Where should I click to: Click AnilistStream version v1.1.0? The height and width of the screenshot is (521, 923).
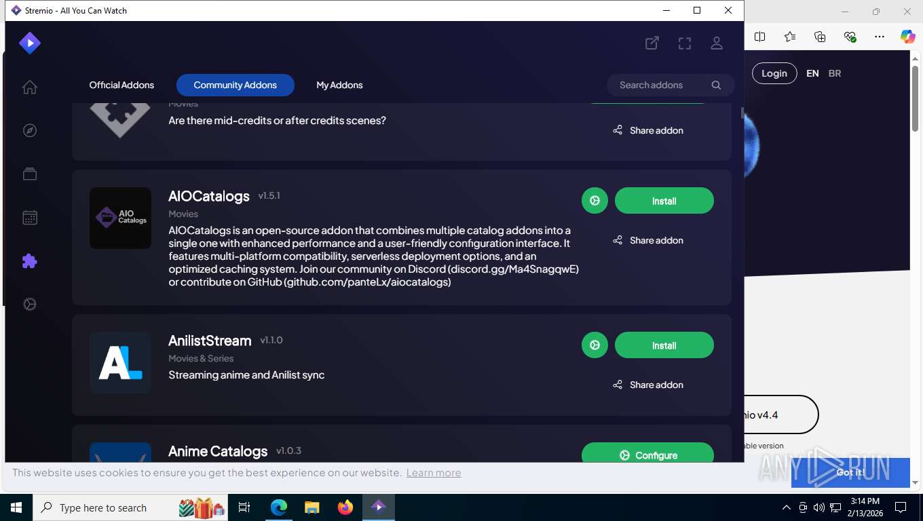(271, 340)
